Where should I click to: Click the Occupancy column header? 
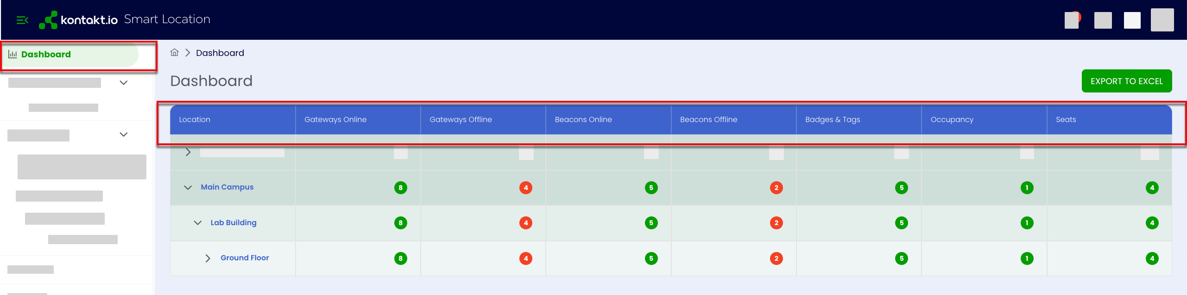pos(984,120)
